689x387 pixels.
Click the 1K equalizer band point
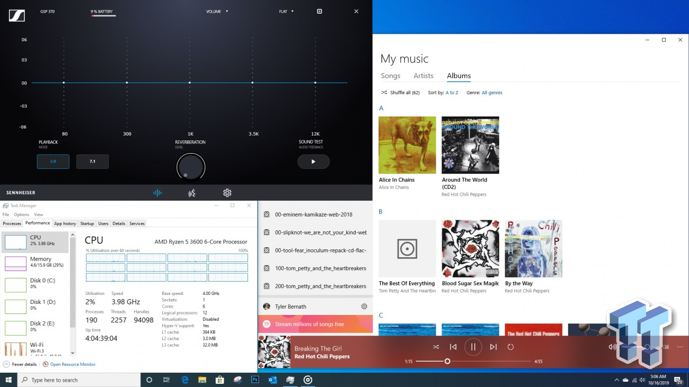pos(190,83)
